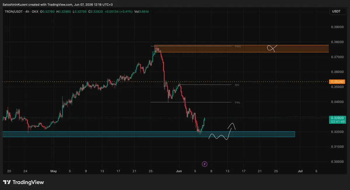This screenshot has height=190, width=350.
Task: Click the Jul label on time axis
Action: coord(300,171)
